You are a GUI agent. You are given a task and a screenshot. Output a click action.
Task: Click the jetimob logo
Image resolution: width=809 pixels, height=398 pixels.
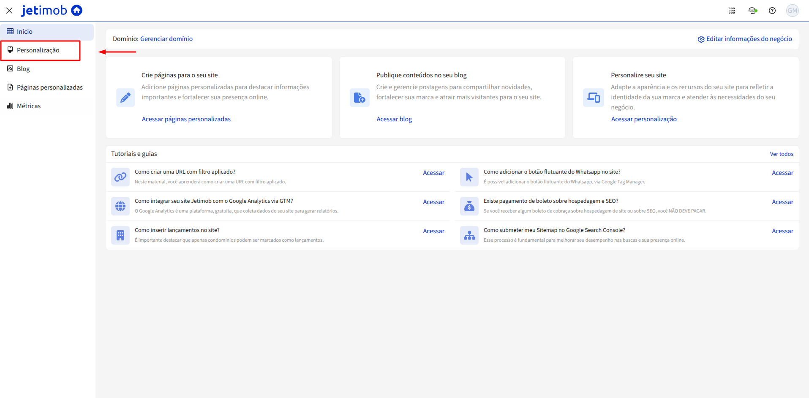click(x=52, y=10)
